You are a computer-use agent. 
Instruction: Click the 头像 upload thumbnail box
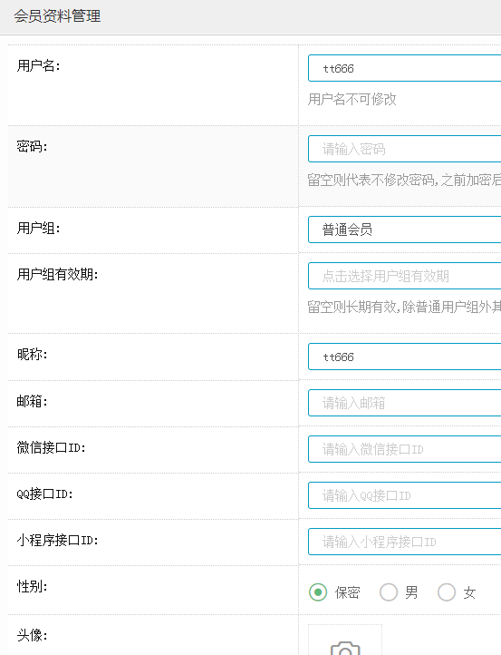pyautogui.click(x=345, y=640)
